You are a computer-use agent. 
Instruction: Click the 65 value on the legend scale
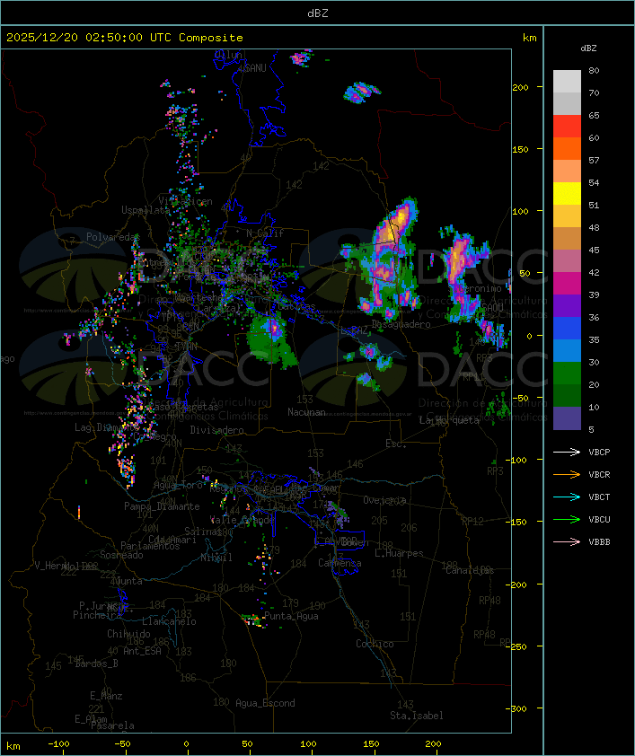click(594, 115)
